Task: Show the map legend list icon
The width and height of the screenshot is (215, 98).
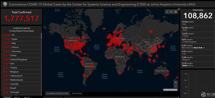Action: tap(171, 12)
